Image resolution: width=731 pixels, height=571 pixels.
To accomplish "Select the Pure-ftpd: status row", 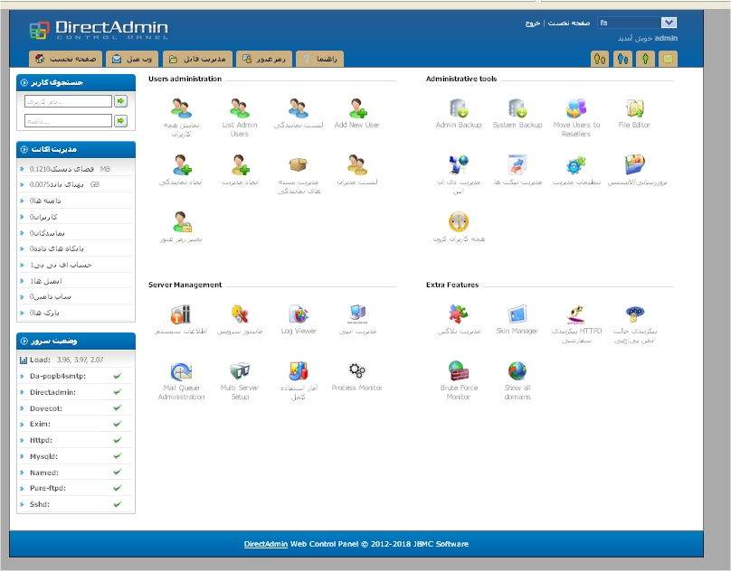I will pos(76,488).
